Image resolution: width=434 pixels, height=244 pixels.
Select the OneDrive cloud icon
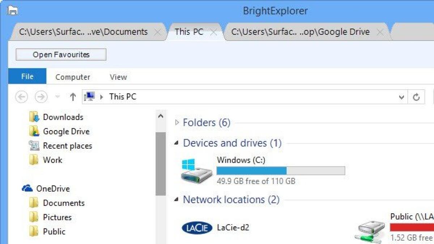(28, 188)
